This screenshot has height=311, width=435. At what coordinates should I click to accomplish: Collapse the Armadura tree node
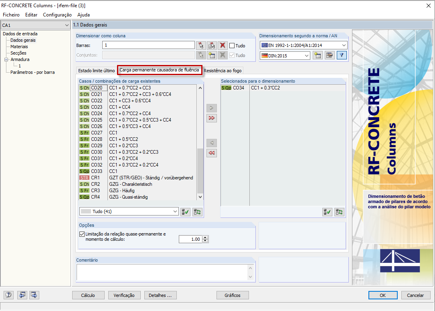pos(6,59)
